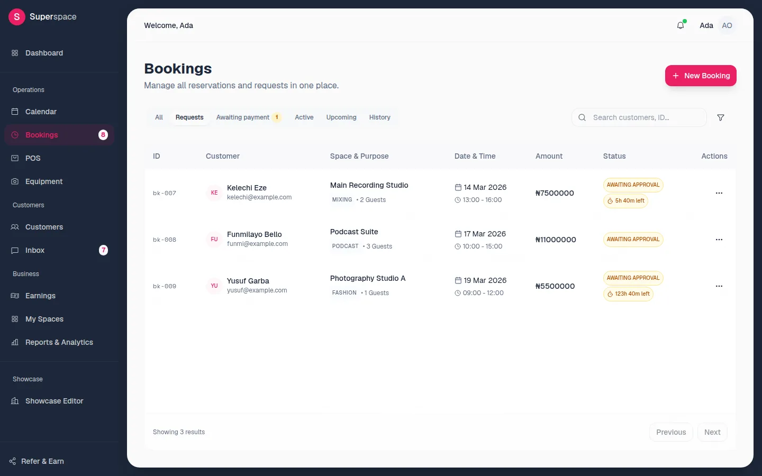
Task: Click customer name Kelechi Eze
Action: pos(247,188)
